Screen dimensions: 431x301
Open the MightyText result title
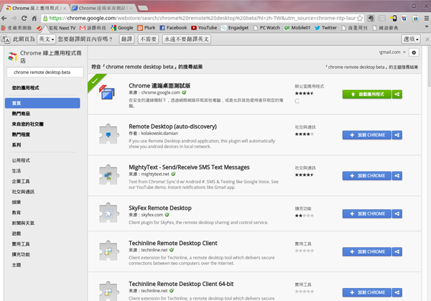click(x=189, y=167)
